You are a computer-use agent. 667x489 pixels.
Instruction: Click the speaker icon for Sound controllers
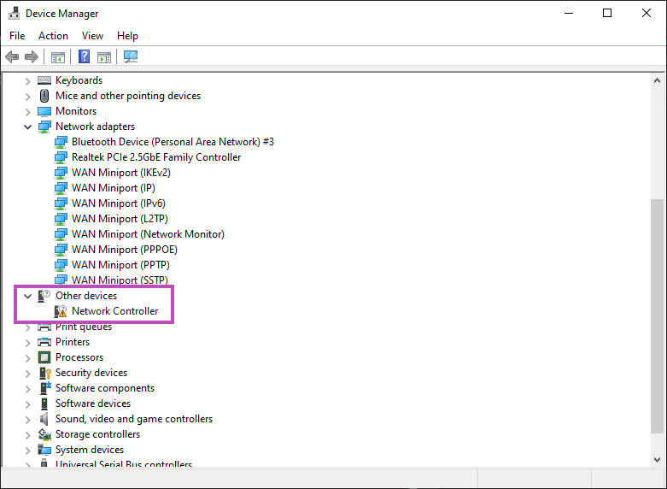(44, 419)
